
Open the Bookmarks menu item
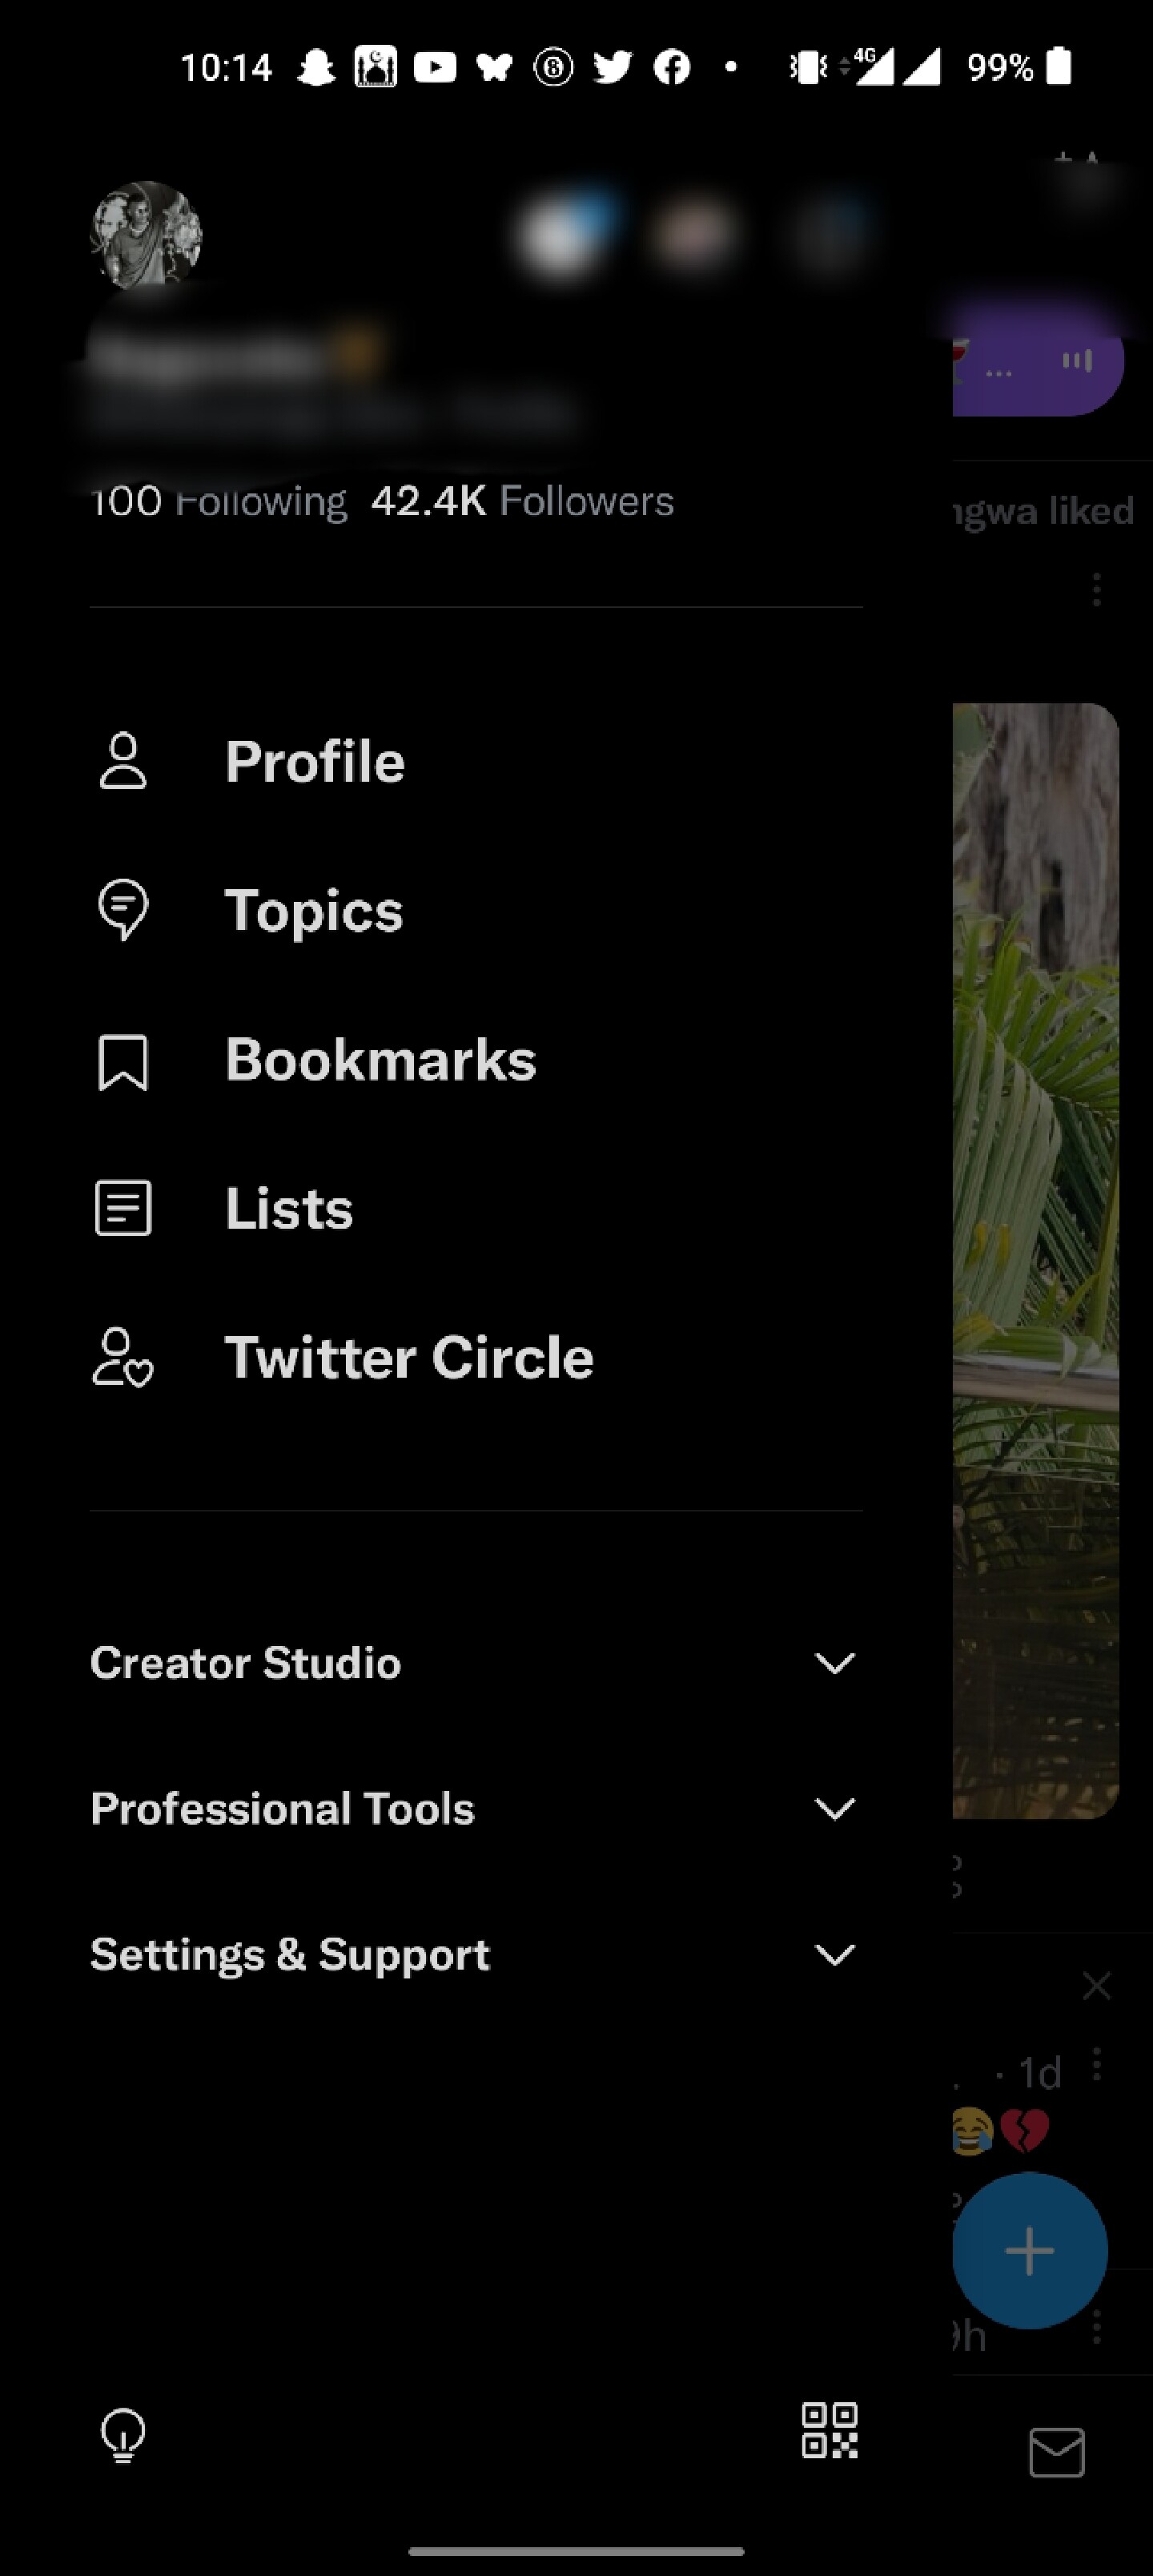point(476,1060)
